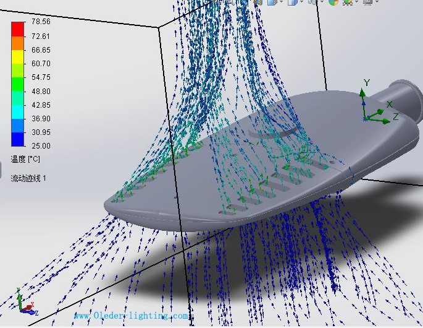
Task: Click legend value 36.90
Action: coord(41,119)
